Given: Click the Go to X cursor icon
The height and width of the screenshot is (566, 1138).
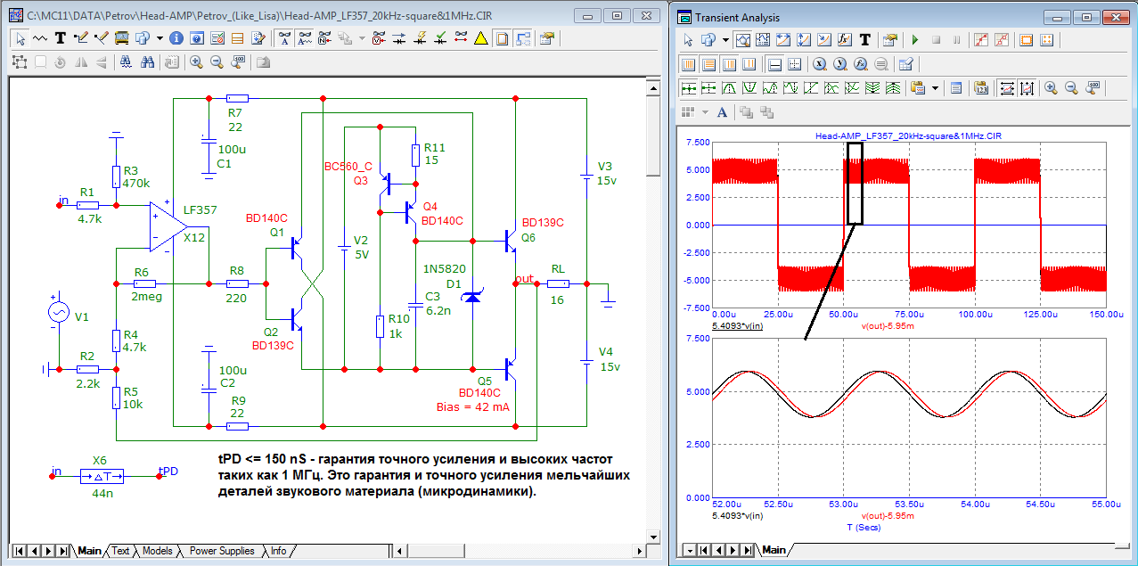Looking at the screenshot, I should click(x=818, y=64).
